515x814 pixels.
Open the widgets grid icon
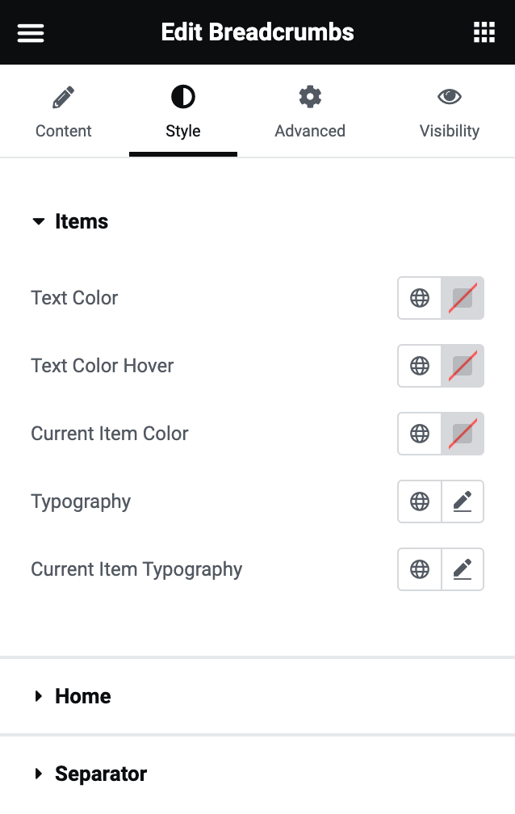[x=484, y=32]
